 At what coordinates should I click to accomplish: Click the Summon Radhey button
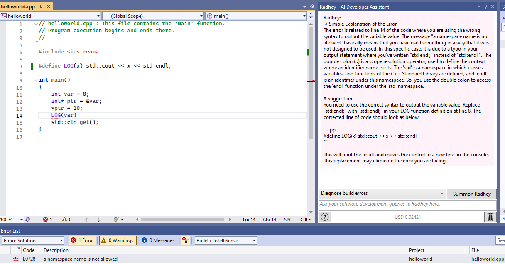(472, 194)
